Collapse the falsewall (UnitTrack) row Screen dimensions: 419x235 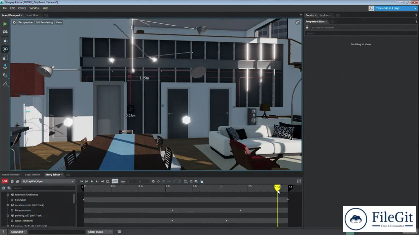8,195
